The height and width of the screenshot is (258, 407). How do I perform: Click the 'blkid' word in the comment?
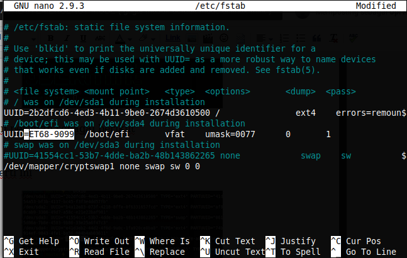(52, 48)
